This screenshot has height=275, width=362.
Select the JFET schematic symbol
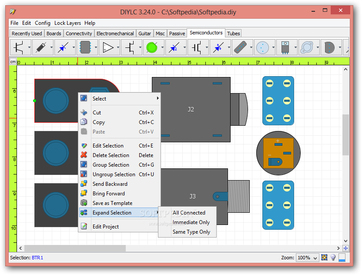(130, 47)
